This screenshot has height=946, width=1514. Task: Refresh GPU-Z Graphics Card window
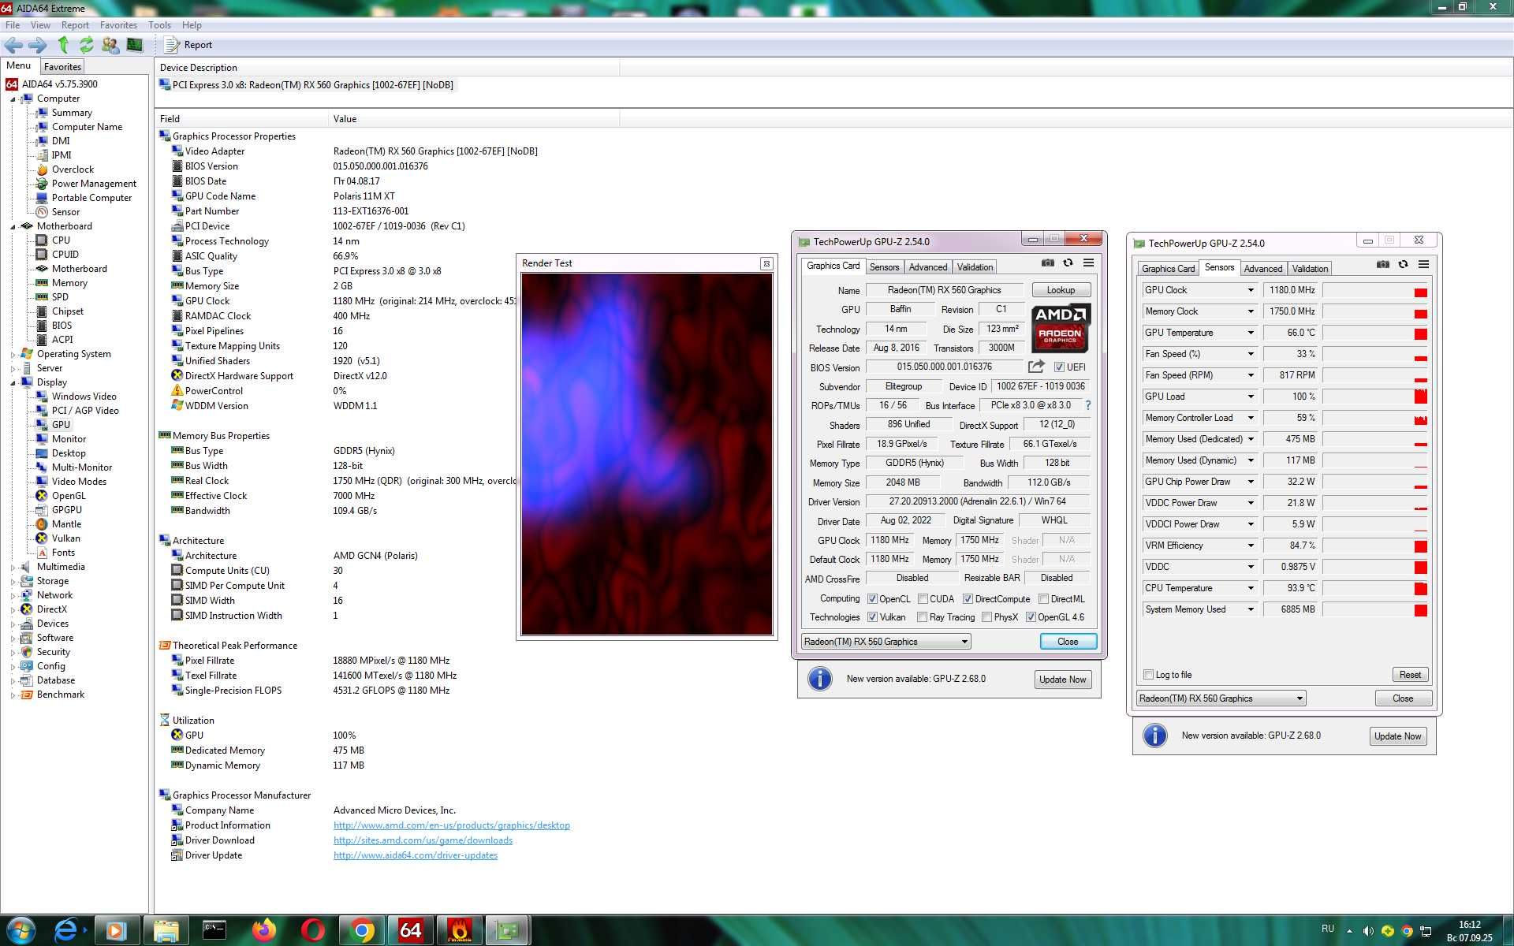point(1068,263)
